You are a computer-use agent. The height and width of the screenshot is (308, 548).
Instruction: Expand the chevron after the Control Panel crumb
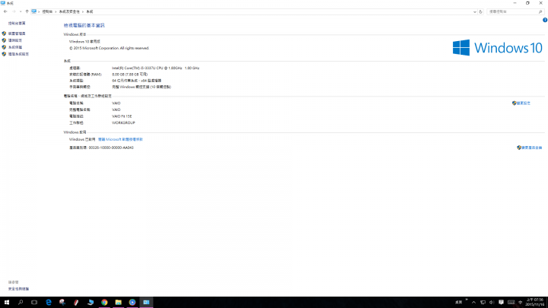coord(56,11)
